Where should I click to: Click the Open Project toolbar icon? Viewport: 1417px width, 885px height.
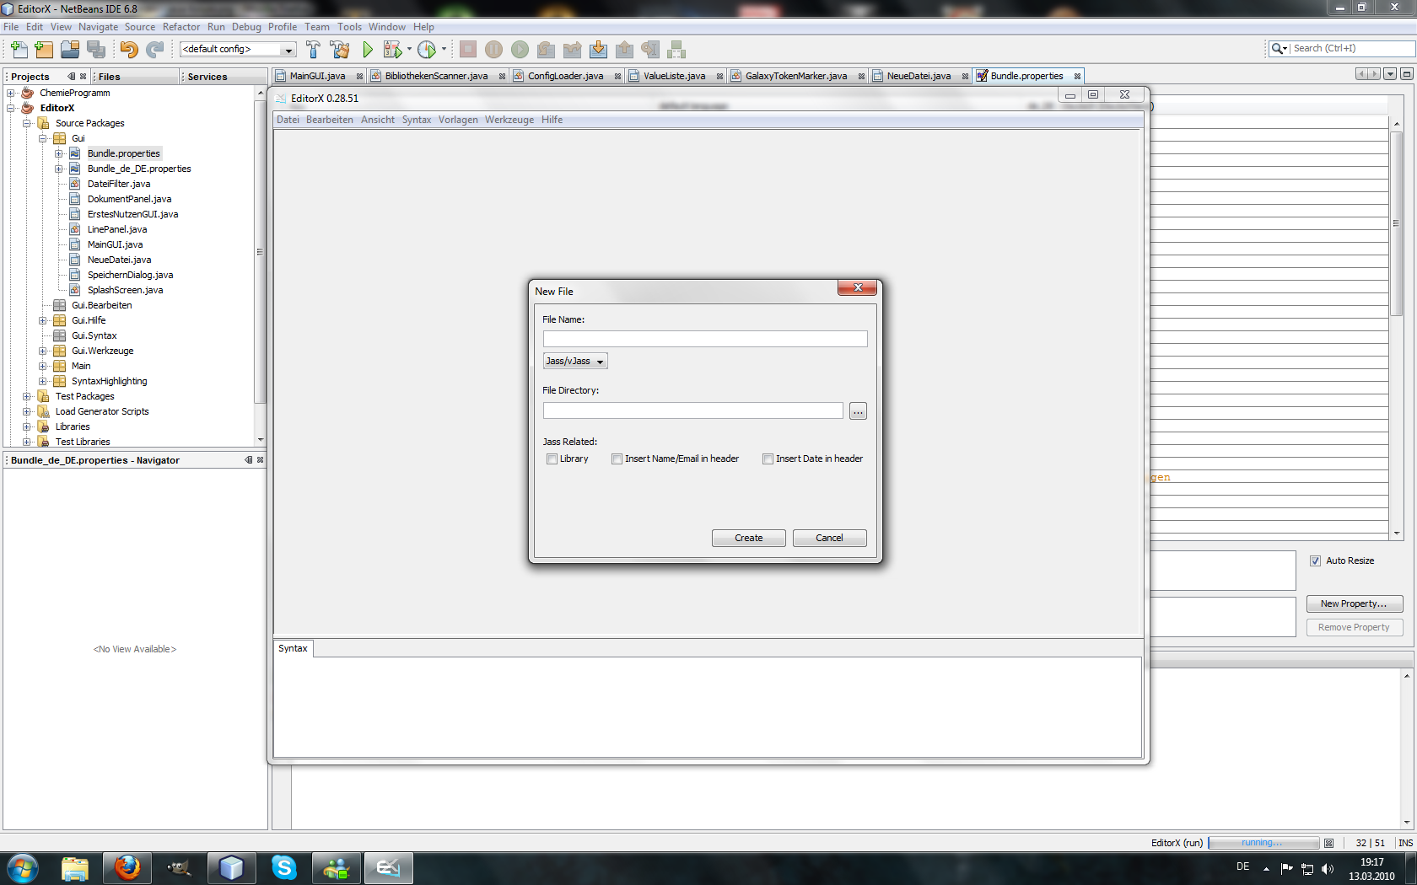coord(70,50)
